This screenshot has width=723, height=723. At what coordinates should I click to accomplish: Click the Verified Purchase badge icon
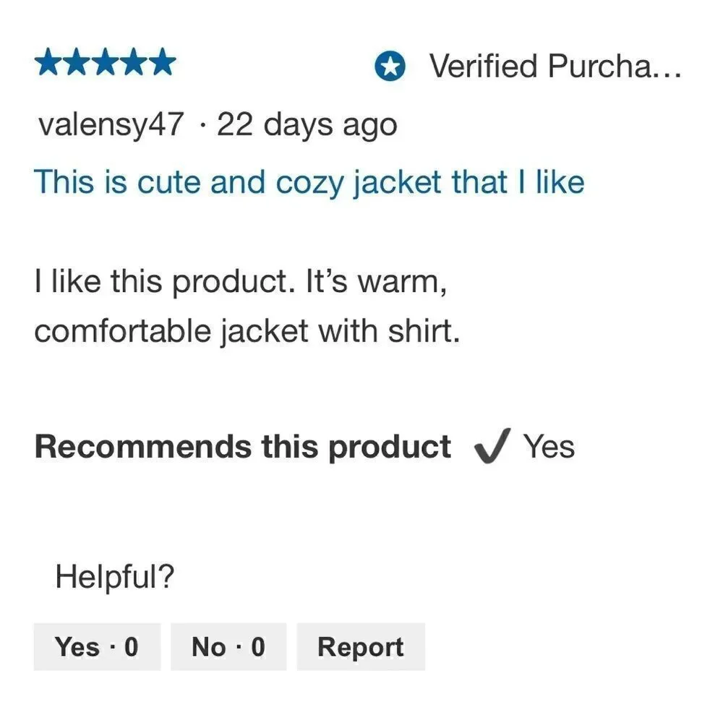(x=390, y=67)
